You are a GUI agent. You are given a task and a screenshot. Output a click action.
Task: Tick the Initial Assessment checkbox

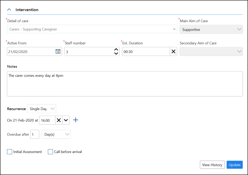tap(10, 152)
